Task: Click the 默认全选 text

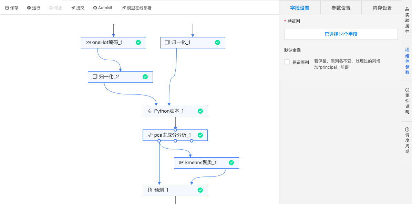Action: 292,50
